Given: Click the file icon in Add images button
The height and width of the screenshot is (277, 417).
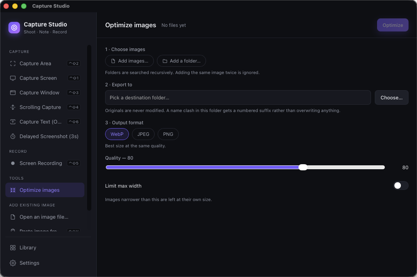Looking at the screenshot, I should click(113, 61).
